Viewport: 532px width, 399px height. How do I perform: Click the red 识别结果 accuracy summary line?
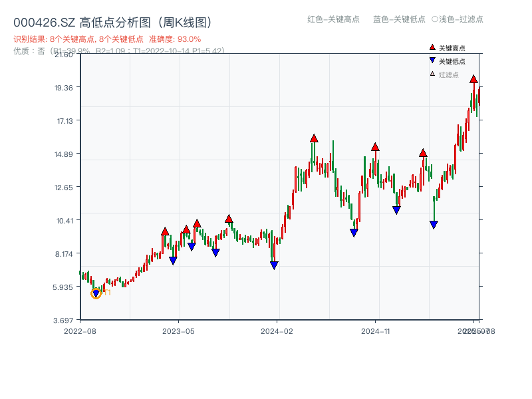tap(107, 39)
